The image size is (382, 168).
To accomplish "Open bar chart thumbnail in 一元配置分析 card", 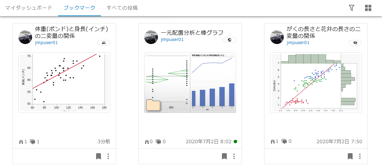I will click(x=213, y=83).
